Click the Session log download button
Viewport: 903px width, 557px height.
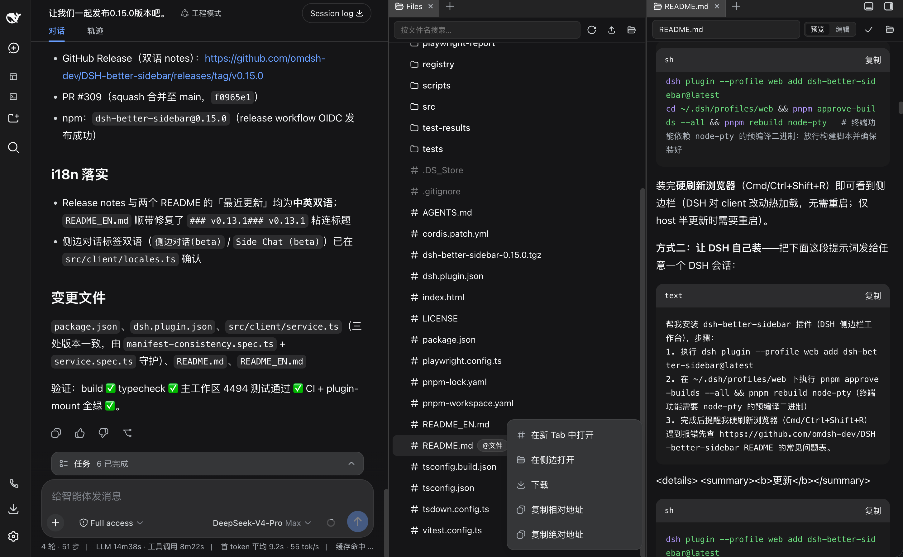pyautogui.click(x=337, y=13)
